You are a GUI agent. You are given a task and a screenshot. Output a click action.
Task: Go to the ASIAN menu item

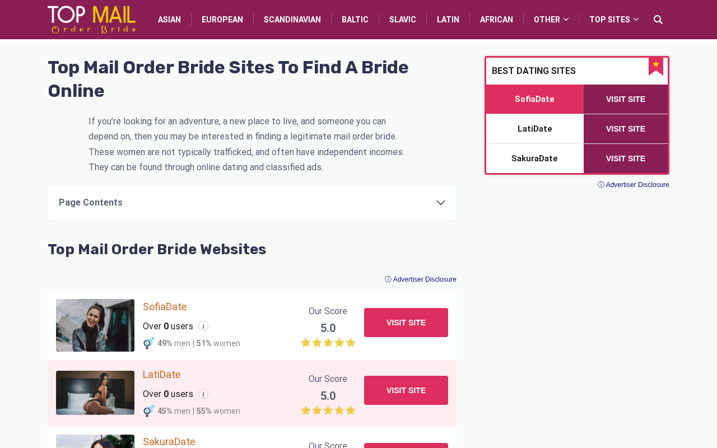[x=169, y=20]
